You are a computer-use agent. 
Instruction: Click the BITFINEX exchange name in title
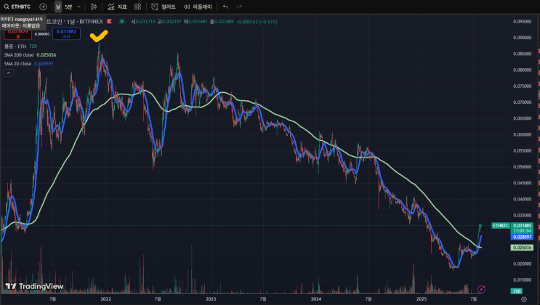click(92, 21)
